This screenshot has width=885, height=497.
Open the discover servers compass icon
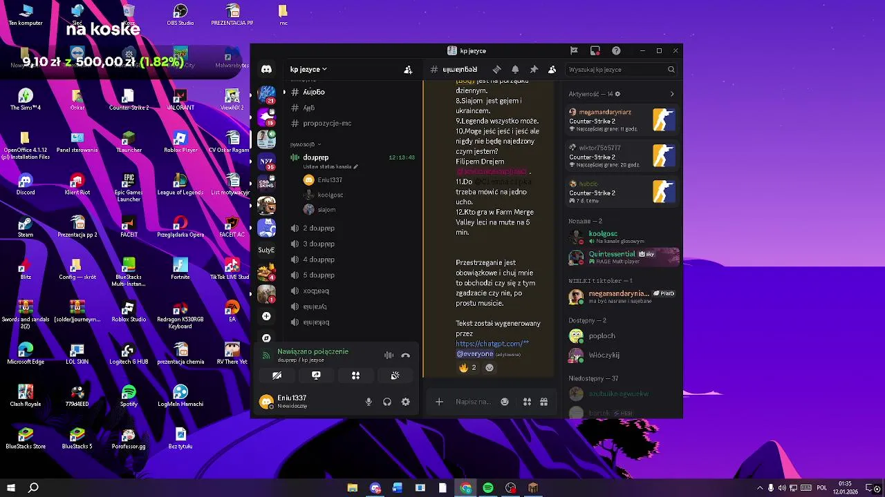tap(266, 338)
